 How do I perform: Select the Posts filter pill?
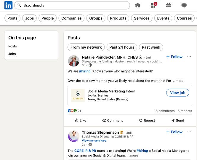(12, 18)
